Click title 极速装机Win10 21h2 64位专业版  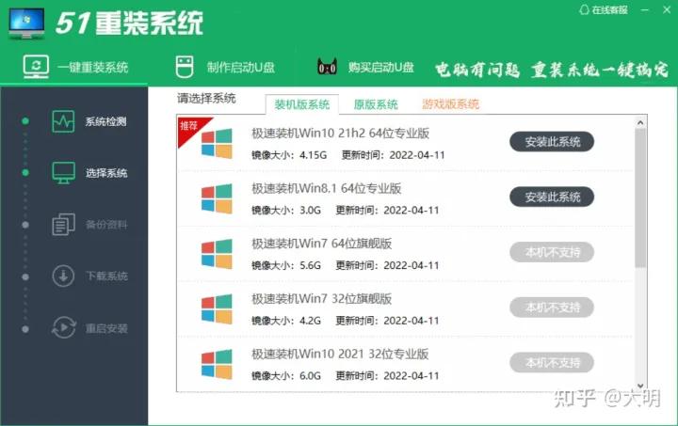340,134
